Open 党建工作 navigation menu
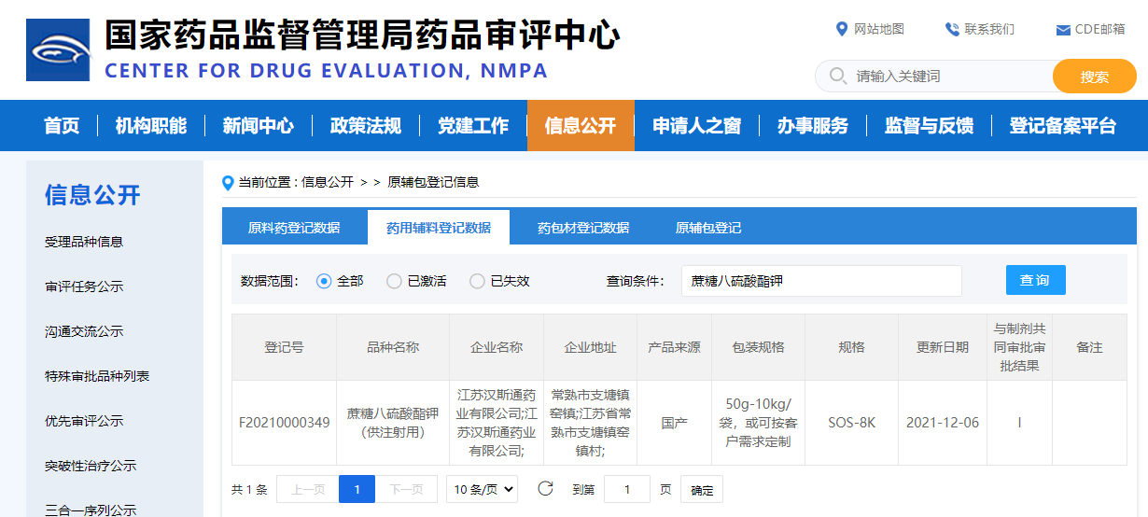 point(473,126)
